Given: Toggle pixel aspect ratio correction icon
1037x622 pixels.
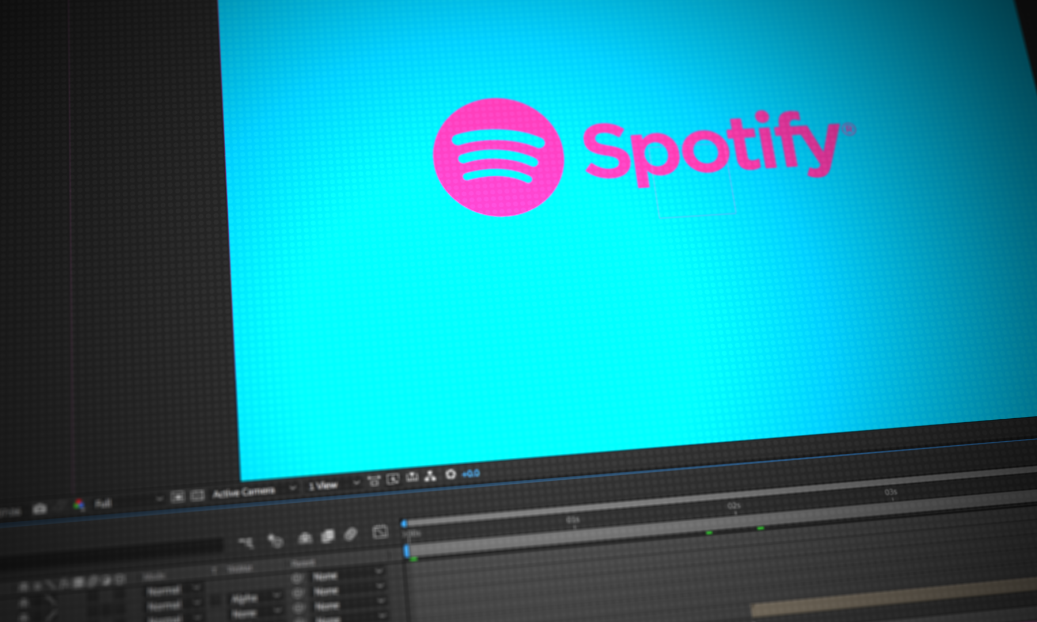Looking at the screenshot, I should [374, 481].
